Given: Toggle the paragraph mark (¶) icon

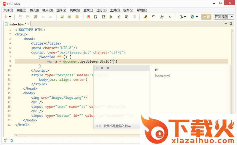Looking at the screenshot, I should pos(153,17).
